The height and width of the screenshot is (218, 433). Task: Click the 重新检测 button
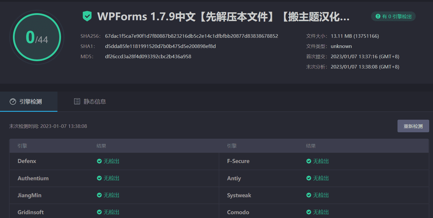413,126
